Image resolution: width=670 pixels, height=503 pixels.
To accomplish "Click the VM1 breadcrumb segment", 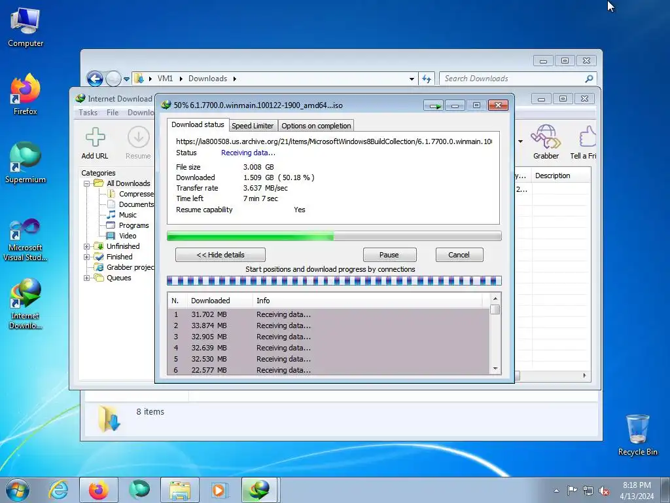I will tap(165, 79).
